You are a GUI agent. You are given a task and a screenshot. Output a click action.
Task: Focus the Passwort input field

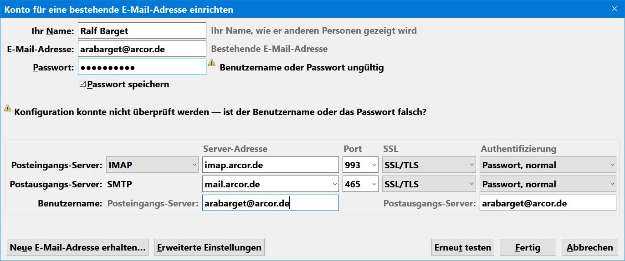coord(142,67)
